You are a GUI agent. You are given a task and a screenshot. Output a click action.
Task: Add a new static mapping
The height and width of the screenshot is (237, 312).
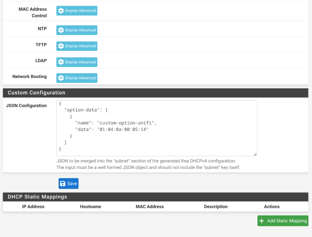pos(283,221)
